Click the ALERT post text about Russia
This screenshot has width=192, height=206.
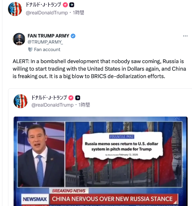pyautogui.click(x=99, y=69)
